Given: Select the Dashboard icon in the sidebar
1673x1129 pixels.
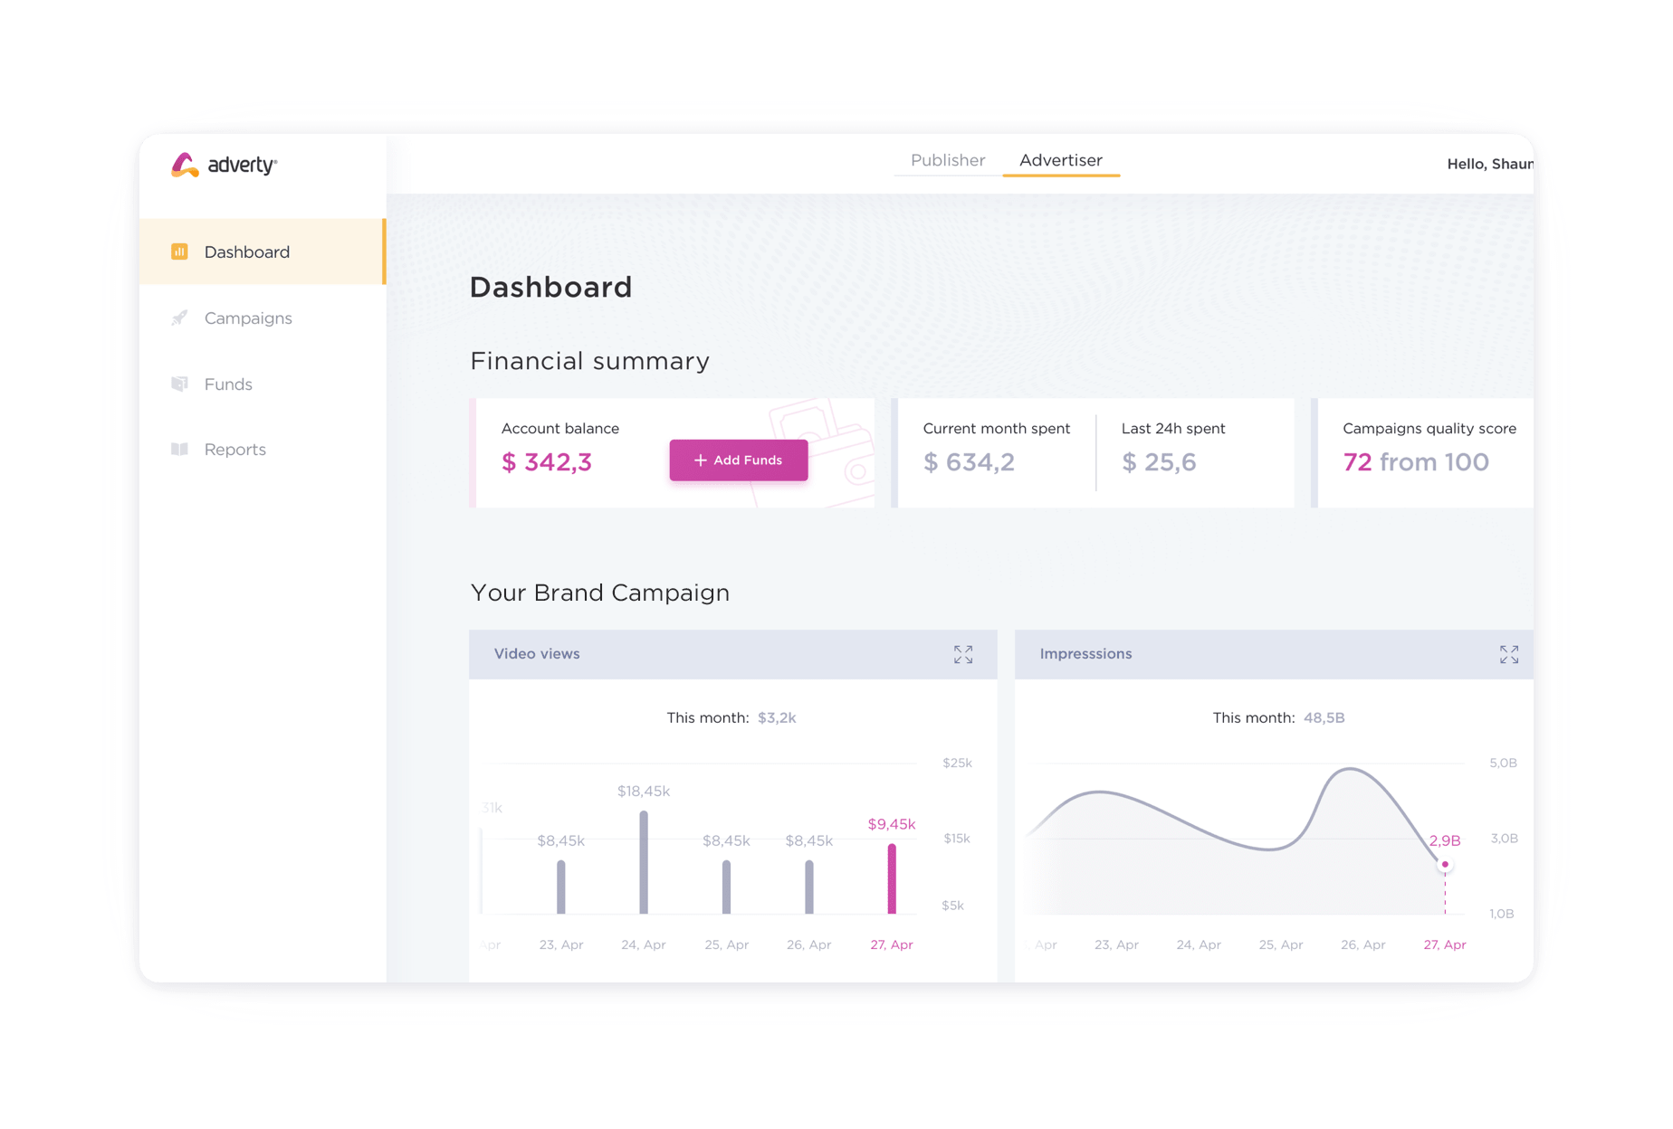Looking at the screenshot, I should [x=181, y=251].
